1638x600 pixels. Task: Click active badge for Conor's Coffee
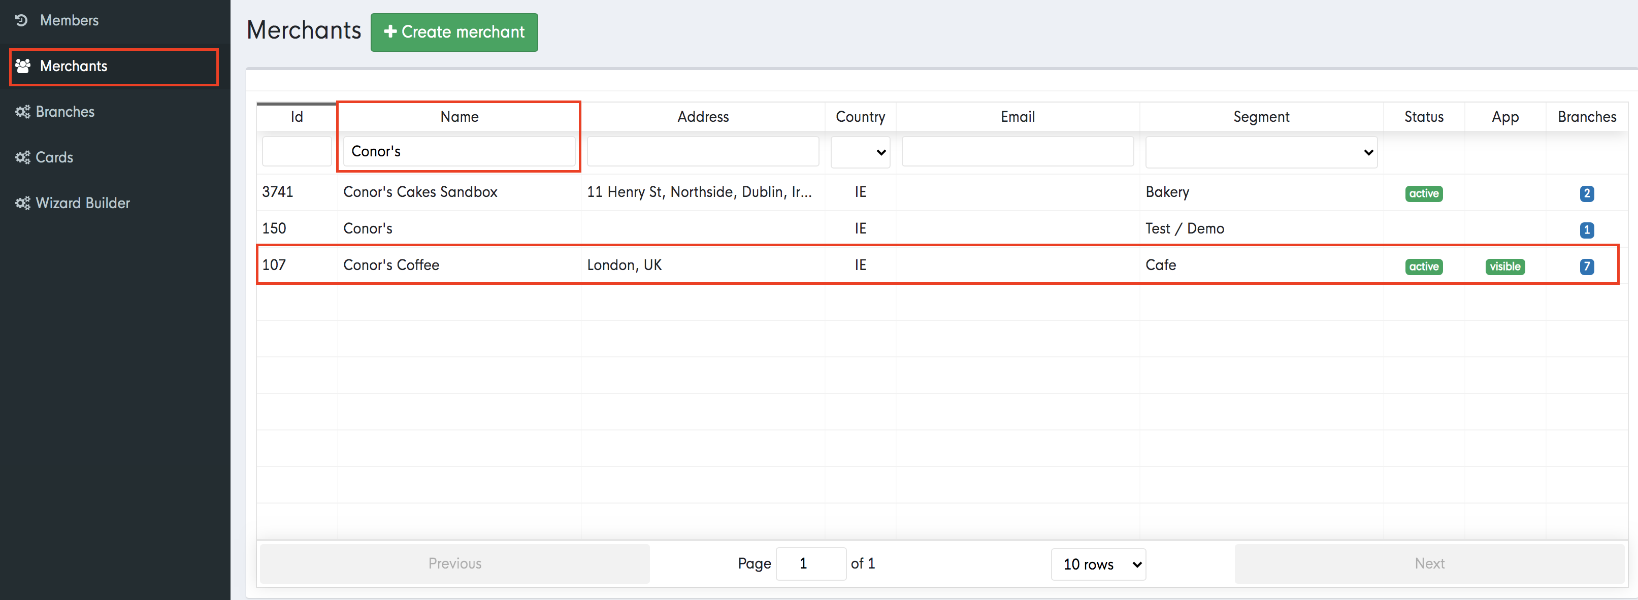point(1424,266)
